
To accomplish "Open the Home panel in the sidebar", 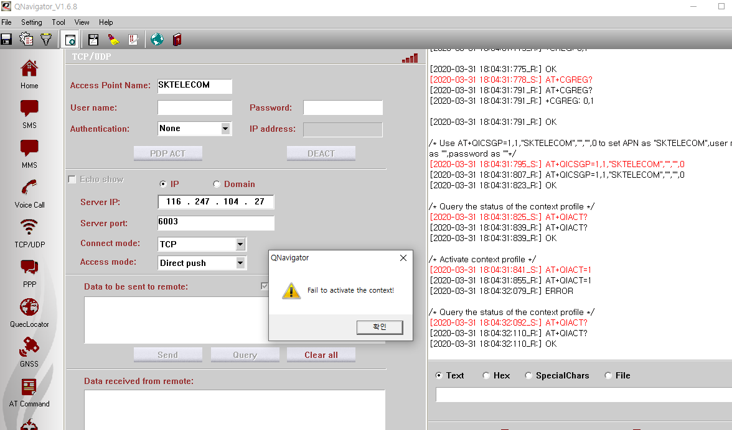I will click(x=29, y=73).
